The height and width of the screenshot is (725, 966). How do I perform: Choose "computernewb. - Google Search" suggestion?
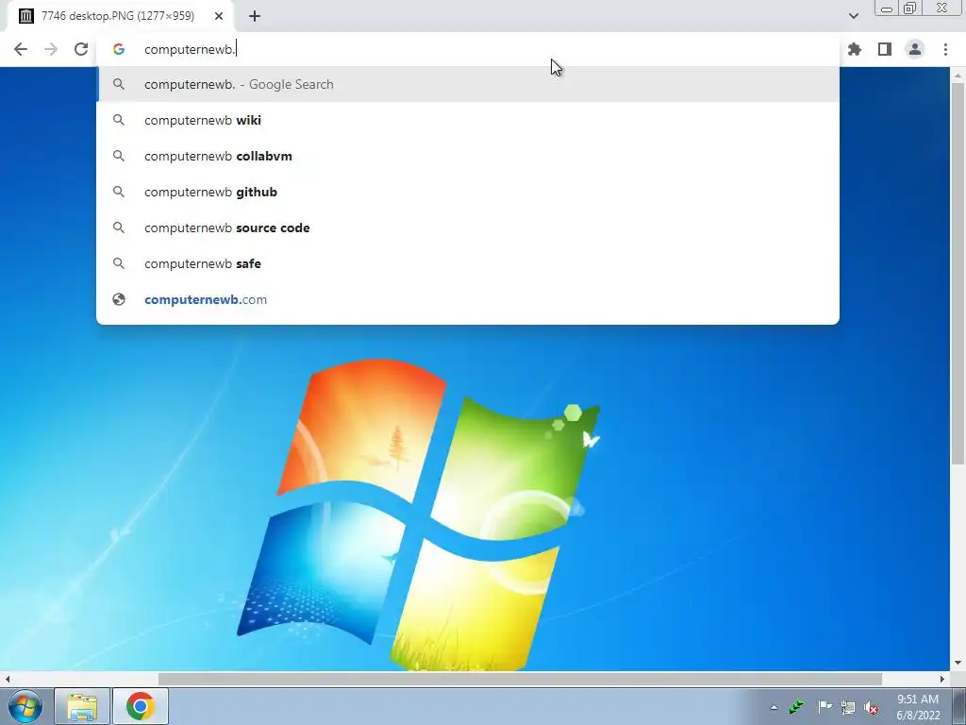point(468,84)
